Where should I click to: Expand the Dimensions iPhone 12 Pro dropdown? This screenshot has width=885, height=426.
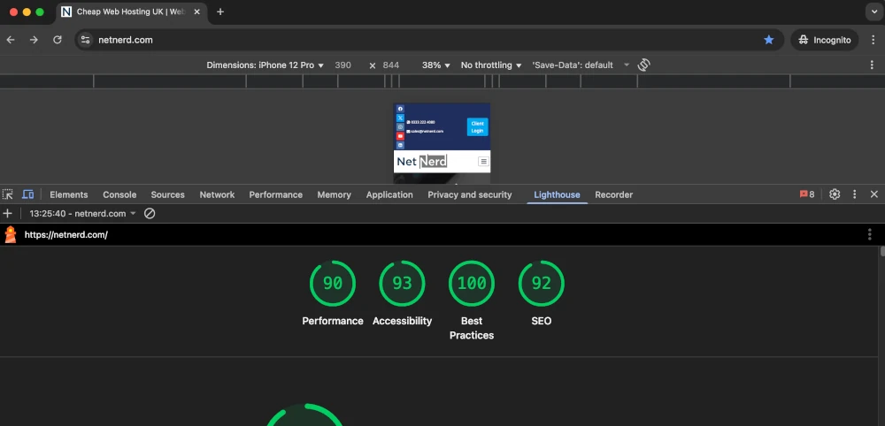(265, 65)
